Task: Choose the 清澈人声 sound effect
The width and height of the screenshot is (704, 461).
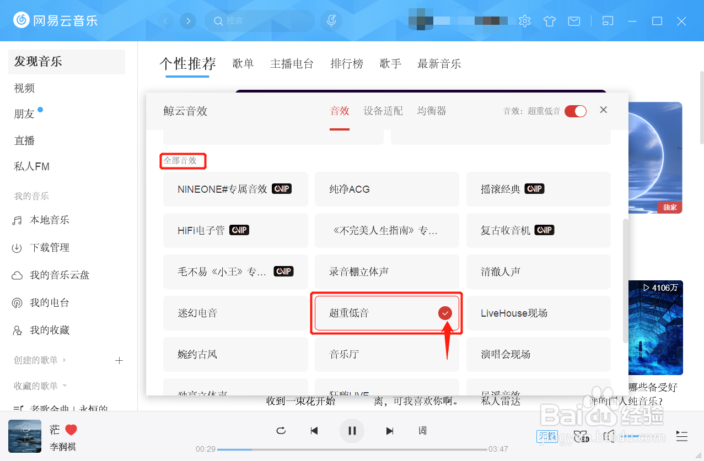Action: click(539, 272)
